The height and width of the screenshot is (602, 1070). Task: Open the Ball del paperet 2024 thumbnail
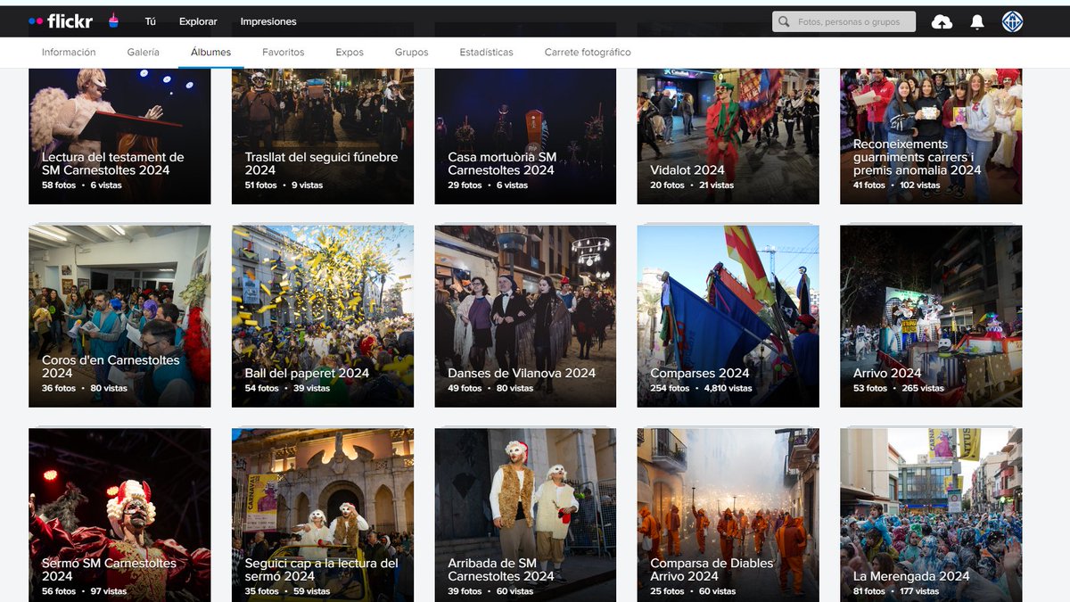[x=322, y=316]
